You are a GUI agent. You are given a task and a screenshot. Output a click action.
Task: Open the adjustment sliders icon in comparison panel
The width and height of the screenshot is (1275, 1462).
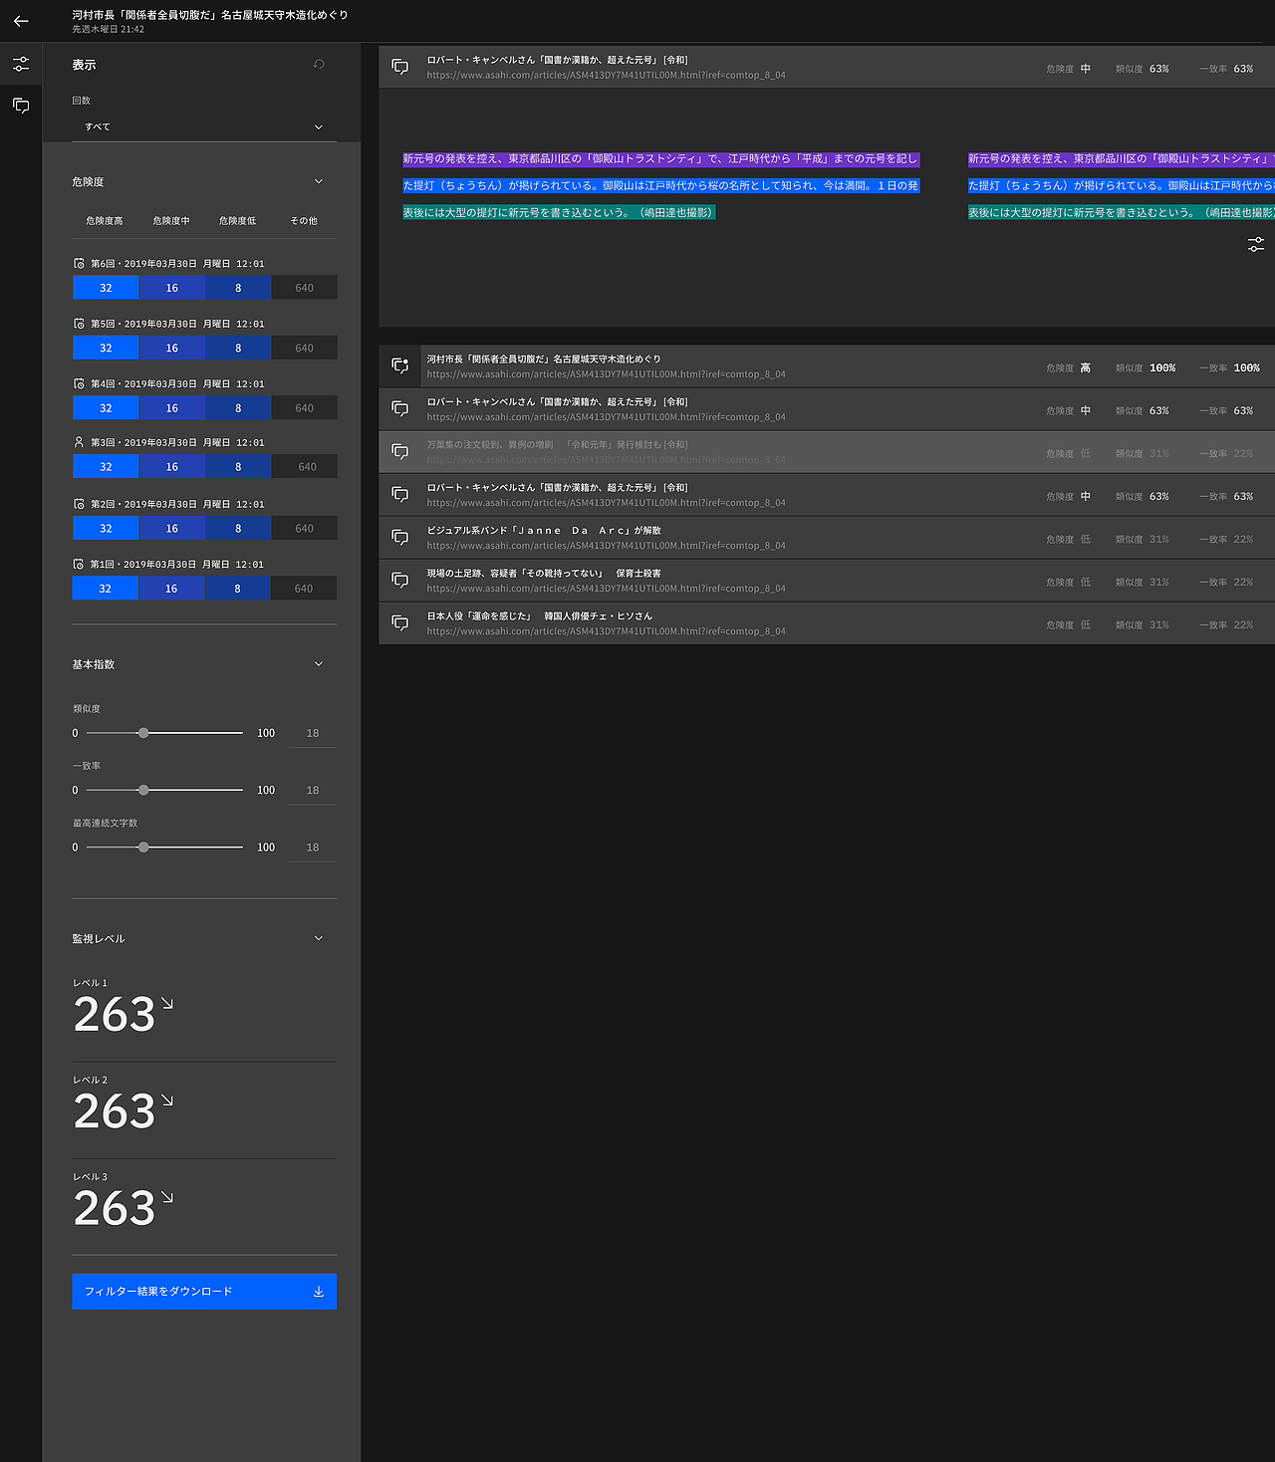[1256, 244]
